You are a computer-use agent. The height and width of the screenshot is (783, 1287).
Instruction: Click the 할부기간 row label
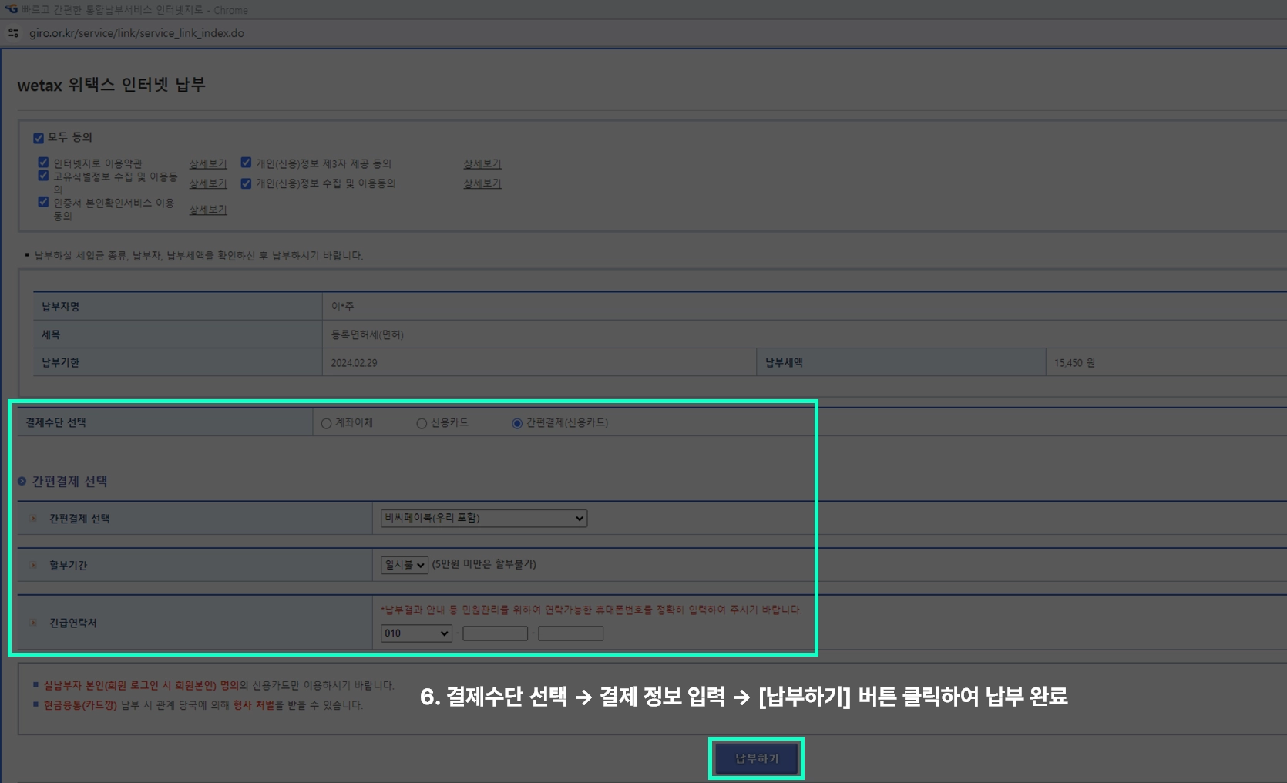click(x=69, y=566)
